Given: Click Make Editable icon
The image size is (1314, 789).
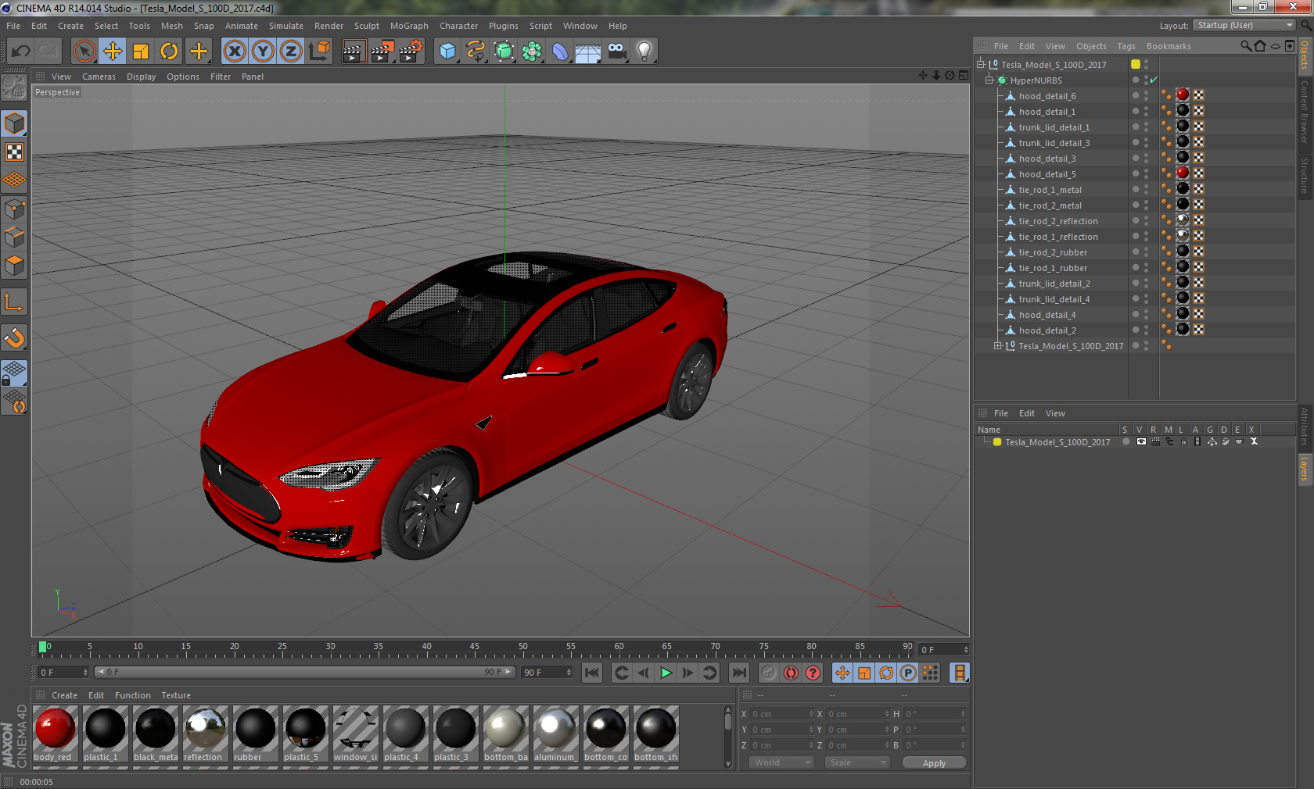Looking at the screenshot, I should point(14,87).
